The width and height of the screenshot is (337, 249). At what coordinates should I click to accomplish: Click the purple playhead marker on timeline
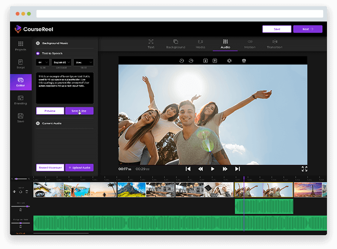coord(244,178)
